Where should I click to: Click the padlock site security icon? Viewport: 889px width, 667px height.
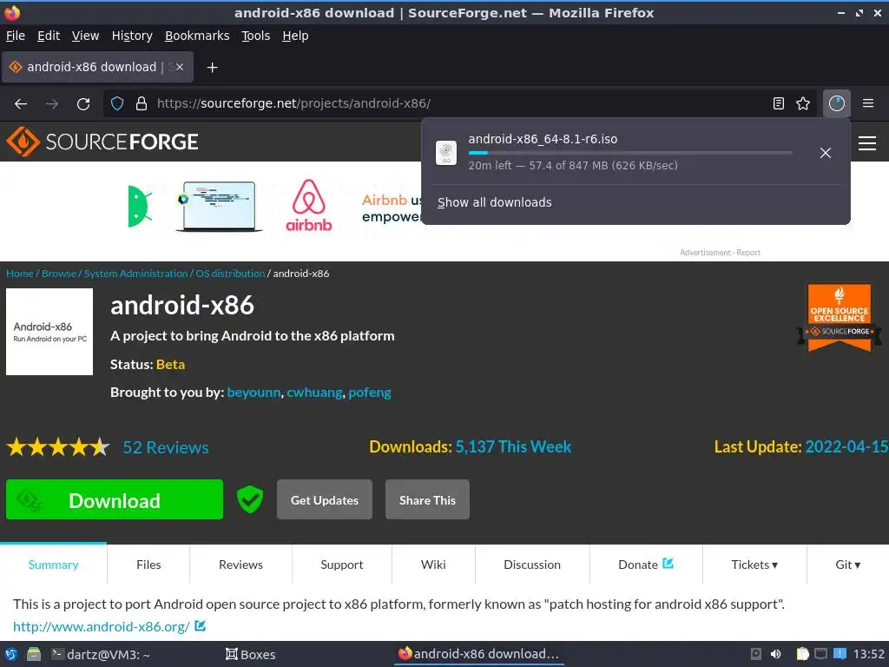pos(142,104)
